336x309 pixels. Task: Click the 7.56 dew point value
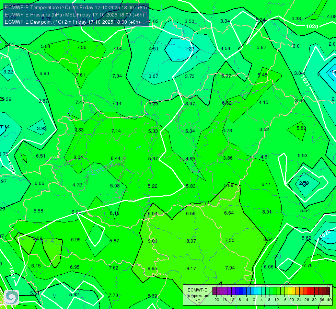pos(82,47)
